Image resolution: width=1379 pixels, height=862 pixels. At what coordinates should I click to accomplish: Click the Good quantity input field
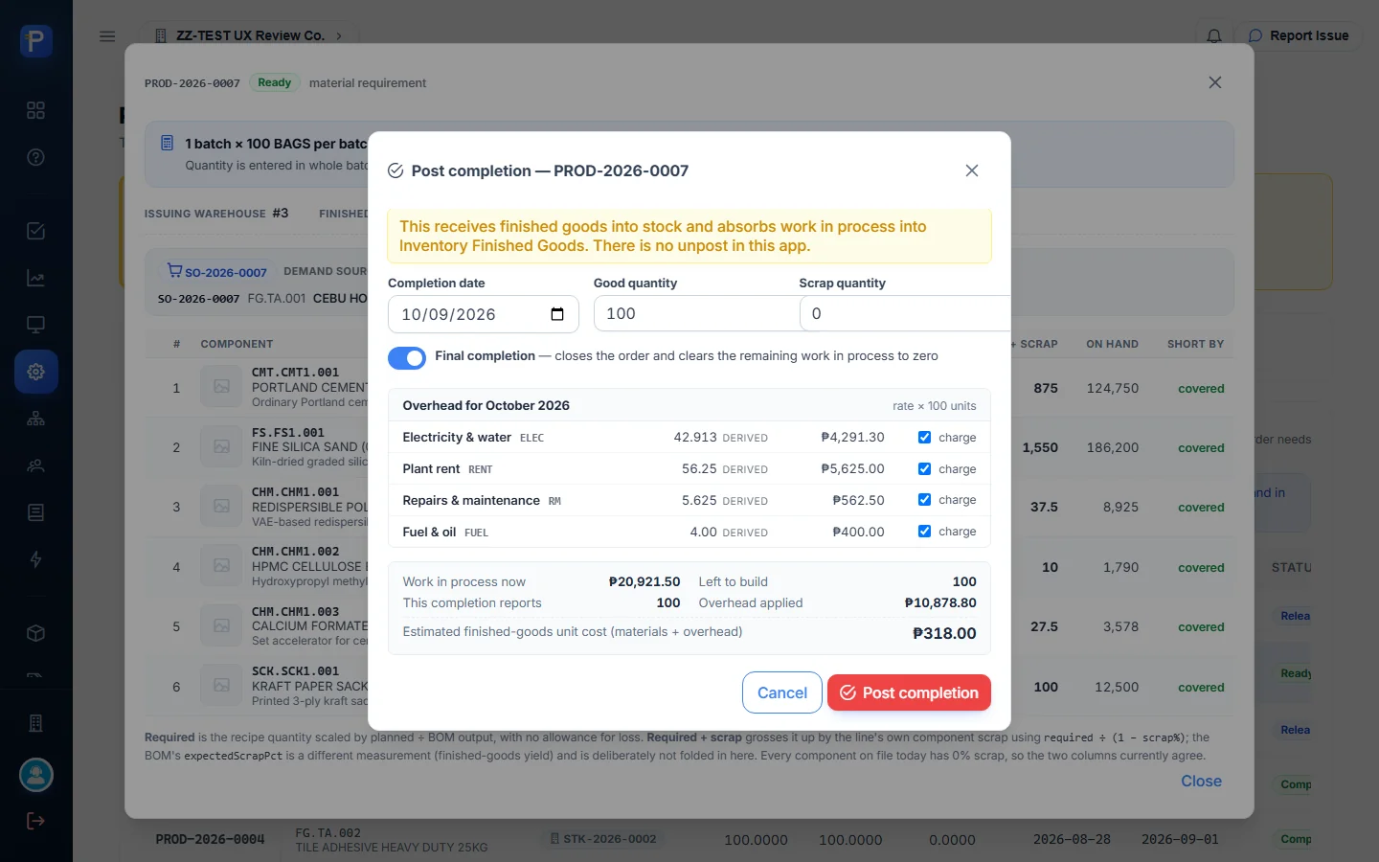696,314
